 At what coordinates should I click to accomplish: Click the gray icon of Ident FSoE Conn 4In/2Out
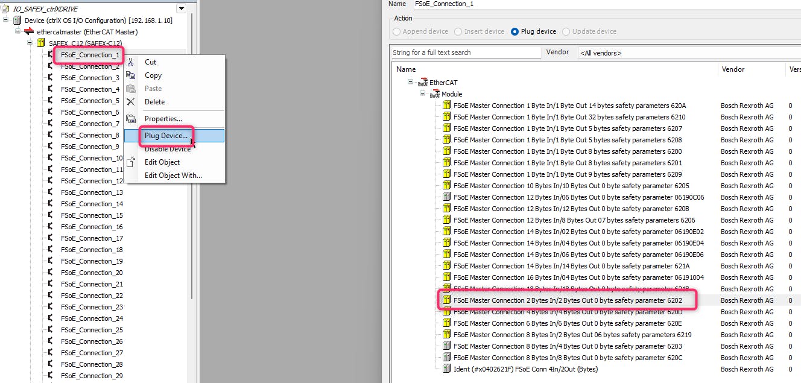click(x=446, y=369)
